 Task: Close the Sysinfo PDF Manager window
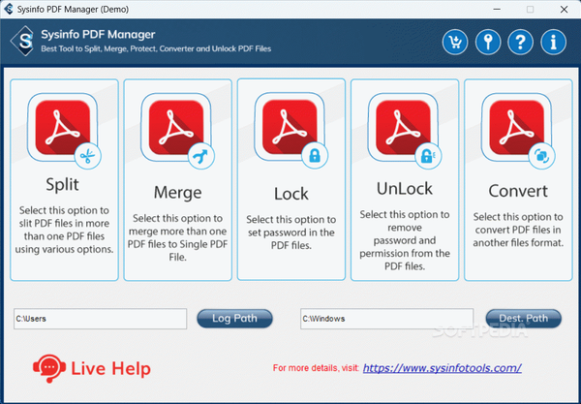click(564, 10)
